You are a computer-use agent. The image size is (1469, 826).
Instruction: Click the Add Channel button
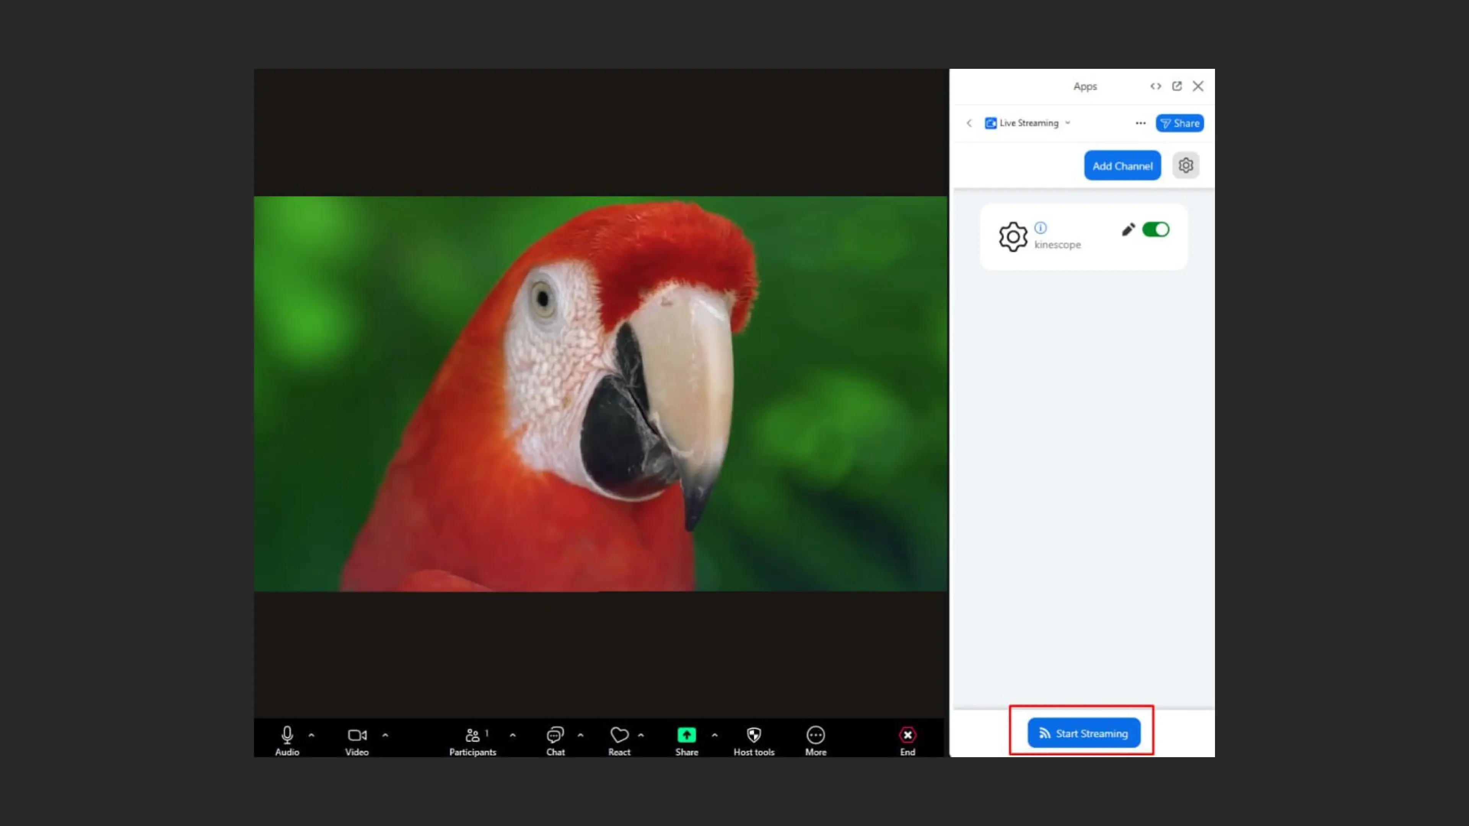pyautogui.click(x=1122, y=165)
